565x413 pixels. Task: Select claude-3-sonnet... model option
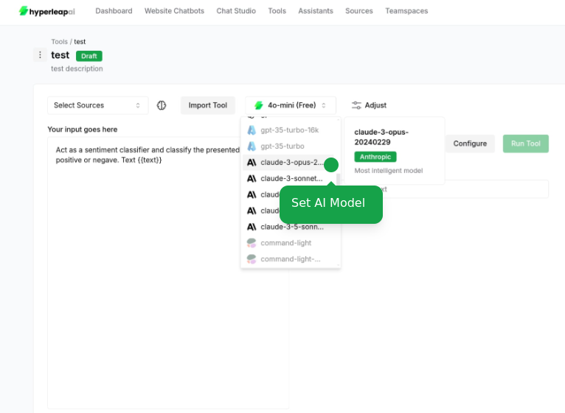pos(289,178)
